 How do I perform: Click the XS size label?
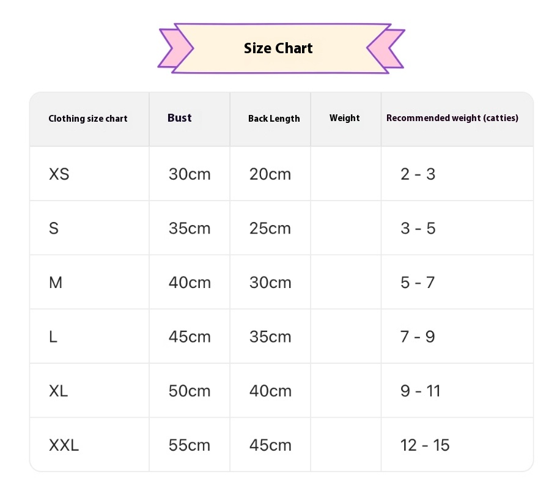(59, 174)
